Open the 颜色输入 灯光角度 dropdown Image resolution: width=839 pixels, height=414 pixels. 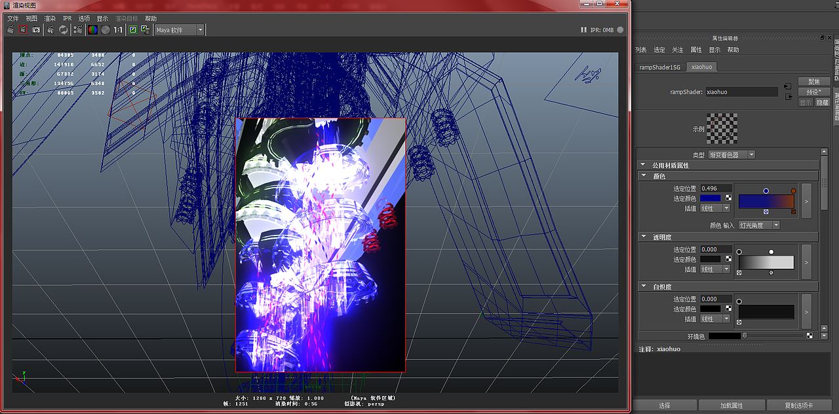pos(759,225)
